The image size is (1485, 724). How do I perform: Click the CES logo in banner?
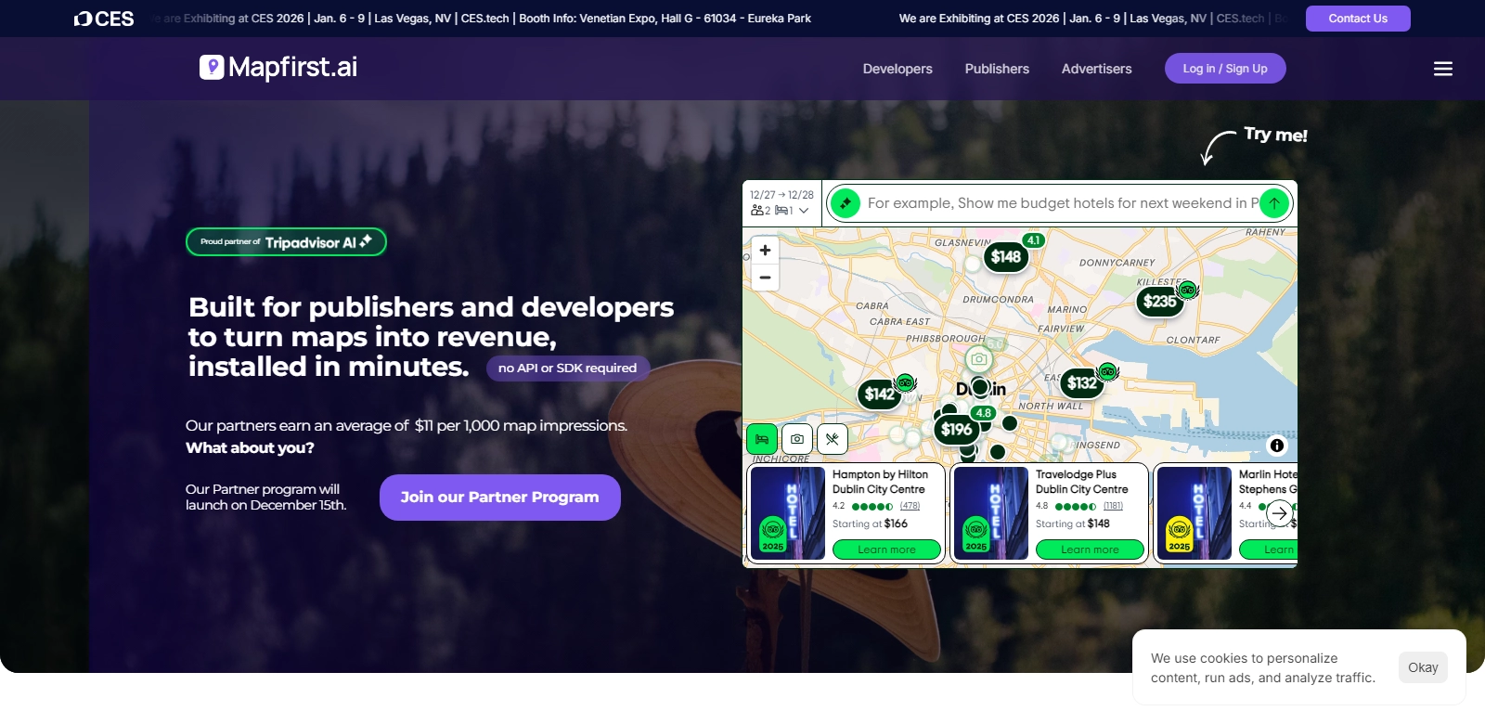(x=104, y=19)
